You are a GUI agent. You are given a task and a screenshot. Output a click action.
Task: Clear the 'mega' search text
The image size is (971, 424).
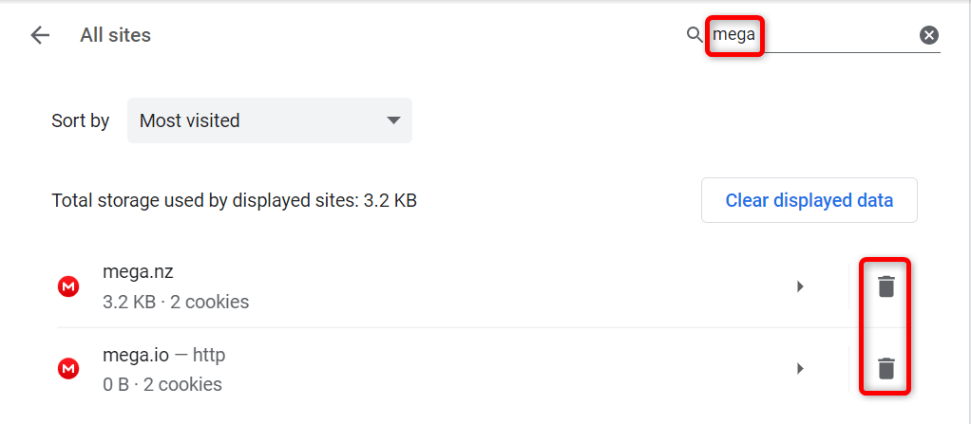[928, 35]
